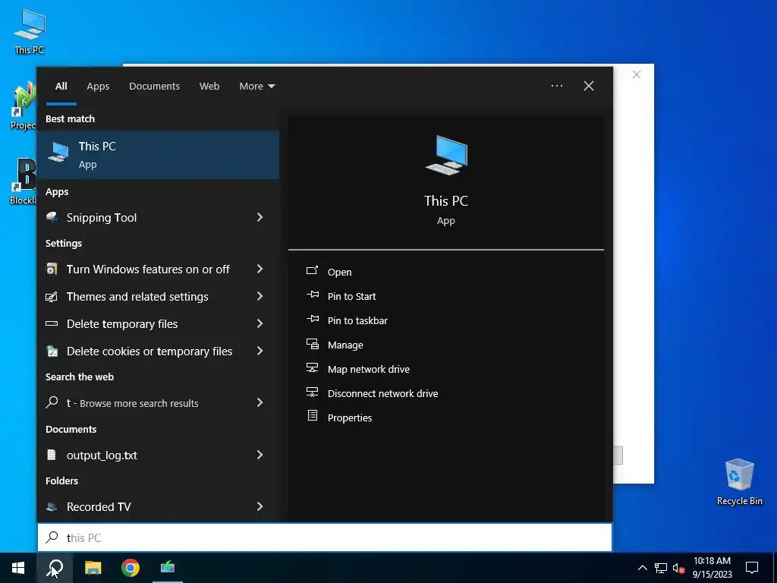Click the output_log.txt document icon
The image size is (777, 583).
pos(52,455)
